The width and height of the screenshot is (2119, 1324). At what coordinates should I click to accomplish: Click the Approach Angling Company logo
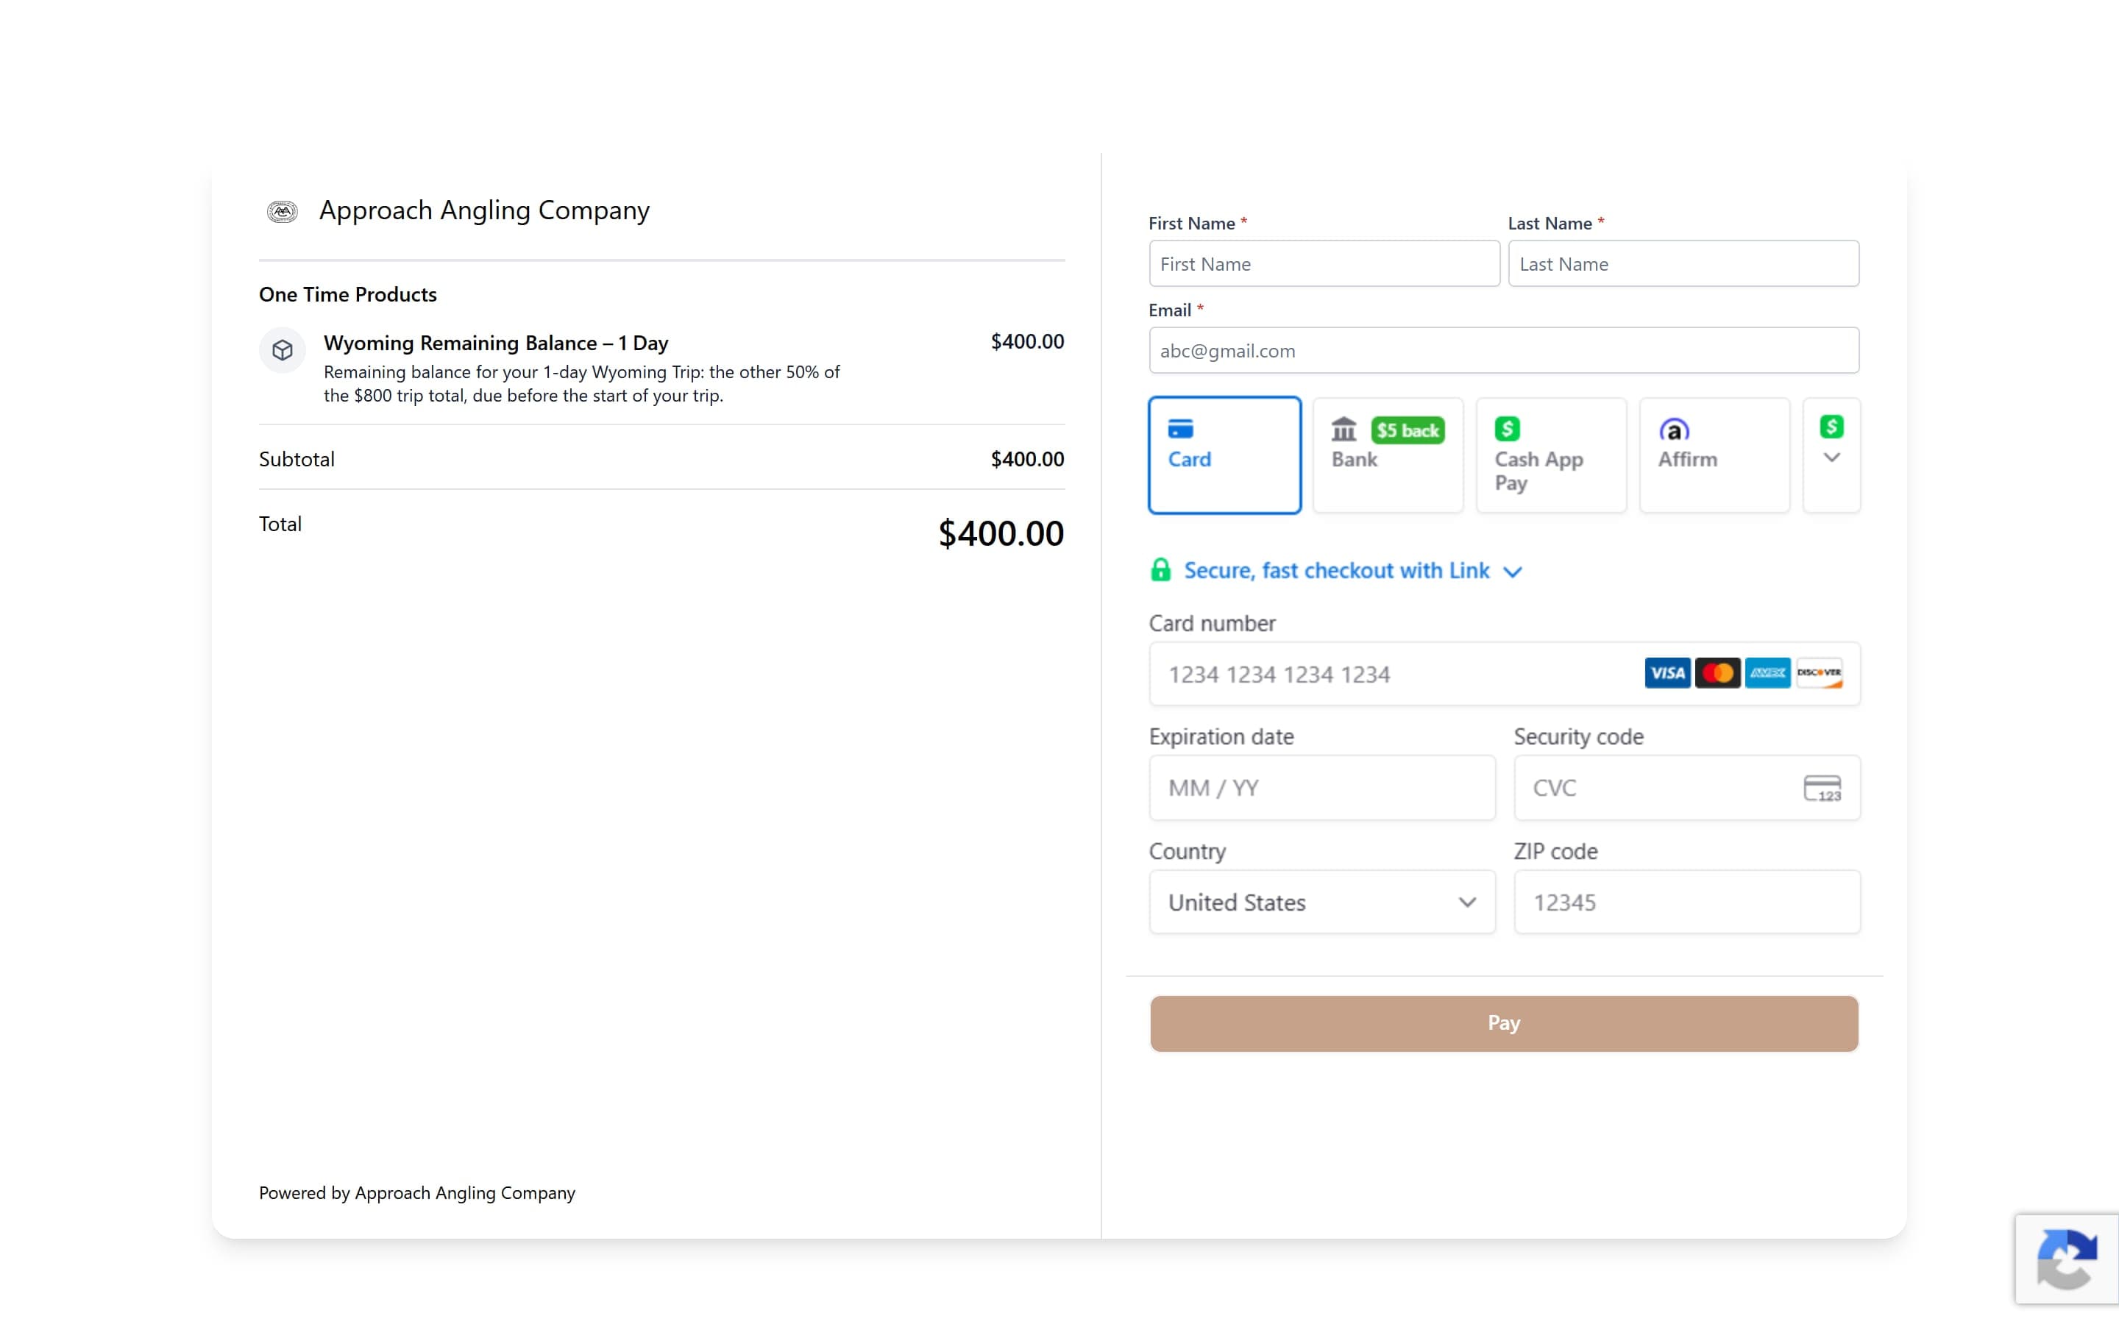[282, 211]
